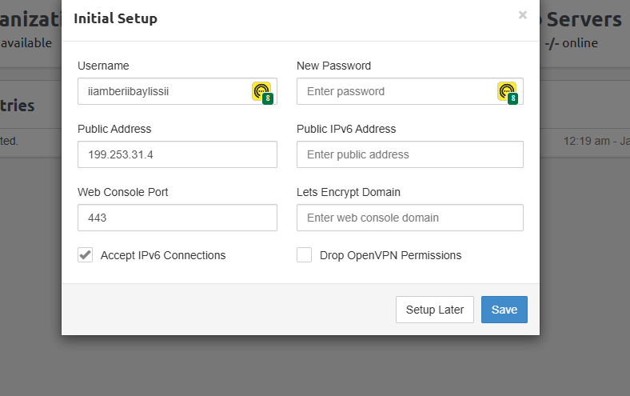The image size is (630, 396).
Task: Click the Public Address field
Action: click(177, 154)
